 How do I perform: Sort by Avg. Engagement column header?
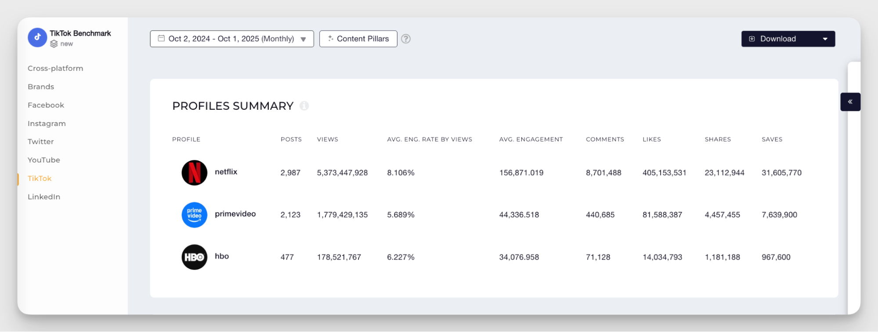531,139
